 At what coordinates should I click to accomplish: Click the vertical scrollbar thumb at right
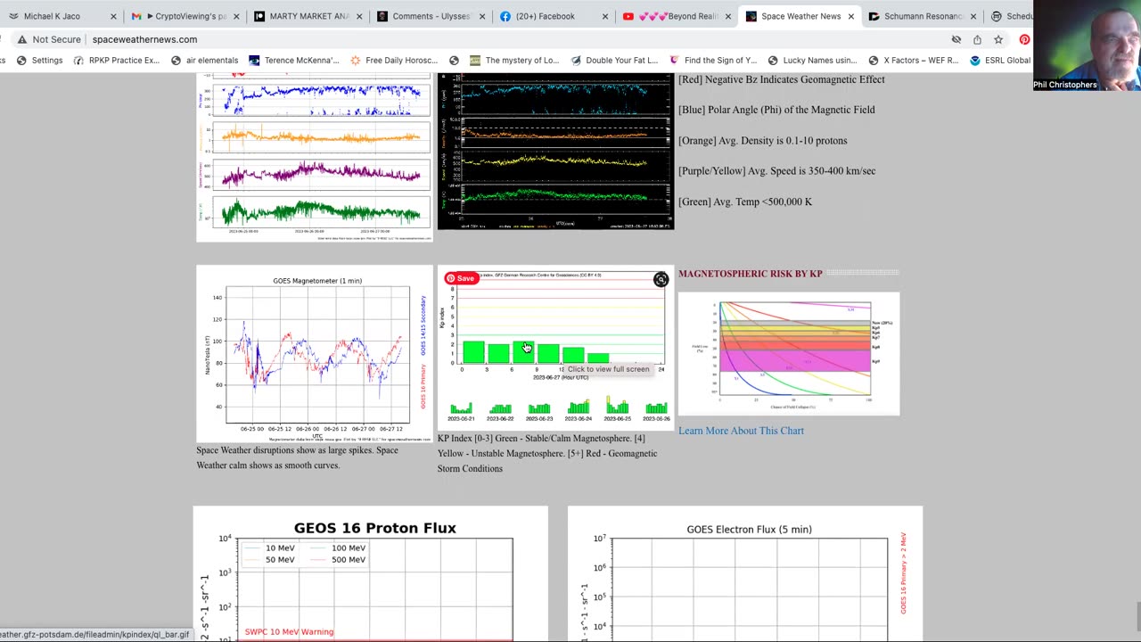tap(1137, 615)
